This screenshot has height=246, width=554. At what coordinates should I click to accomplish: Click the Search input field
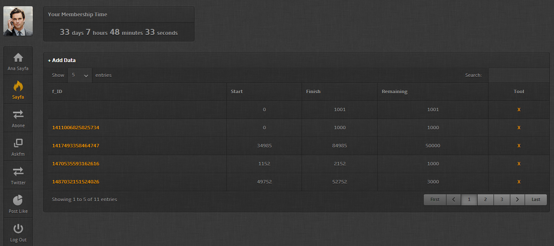[518, 76]
